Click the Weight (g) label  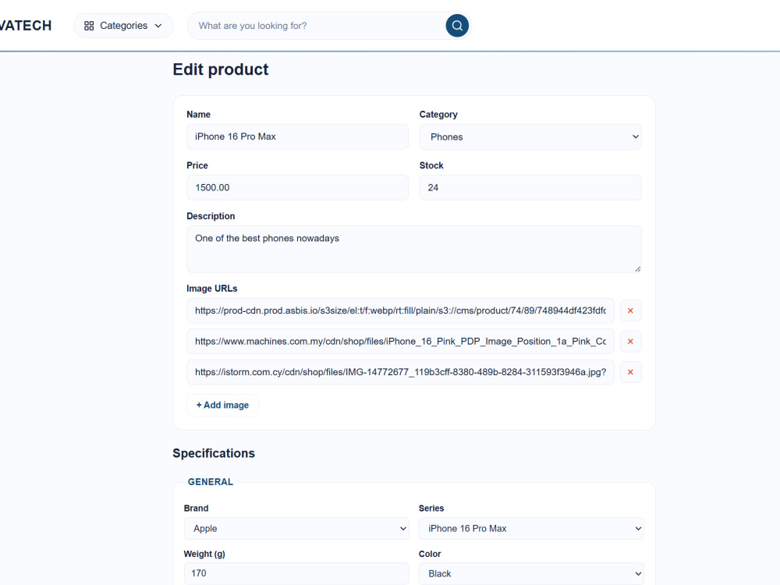click(204, 554)
